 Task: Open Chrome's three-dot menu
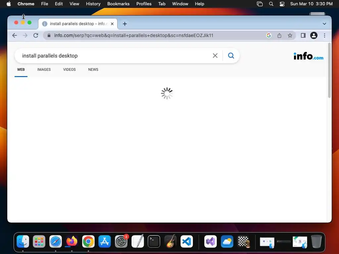click(x=324, y=35)
